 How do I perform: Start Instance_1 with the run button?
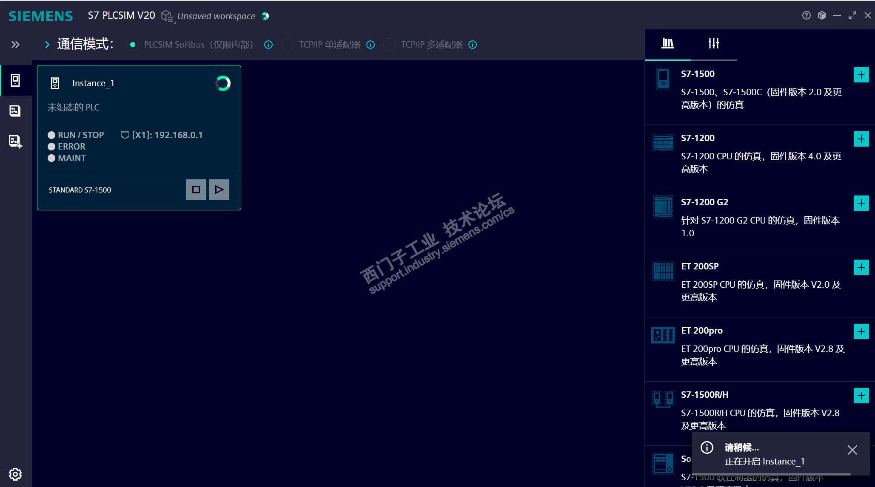click(219, 190)
